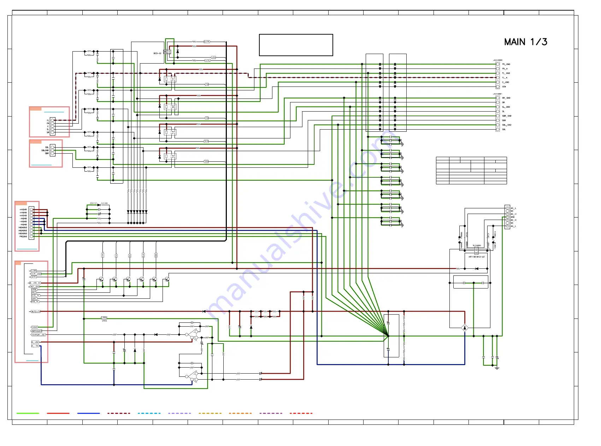Click the JACK4001 connector reference label
Screen dimensions: 601x446
497,94
